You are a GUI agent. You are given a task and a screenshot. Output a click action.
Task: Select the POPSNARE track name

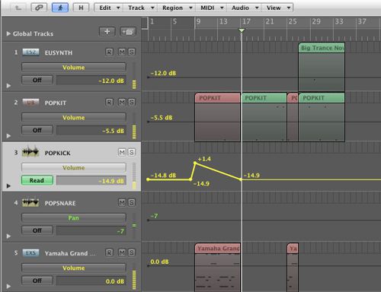pyautogui.click(x=60, y=203)
